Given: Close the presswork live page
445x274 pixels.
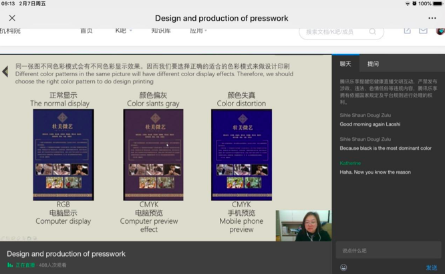Looking at the screenshot, I should click(12, 18).
